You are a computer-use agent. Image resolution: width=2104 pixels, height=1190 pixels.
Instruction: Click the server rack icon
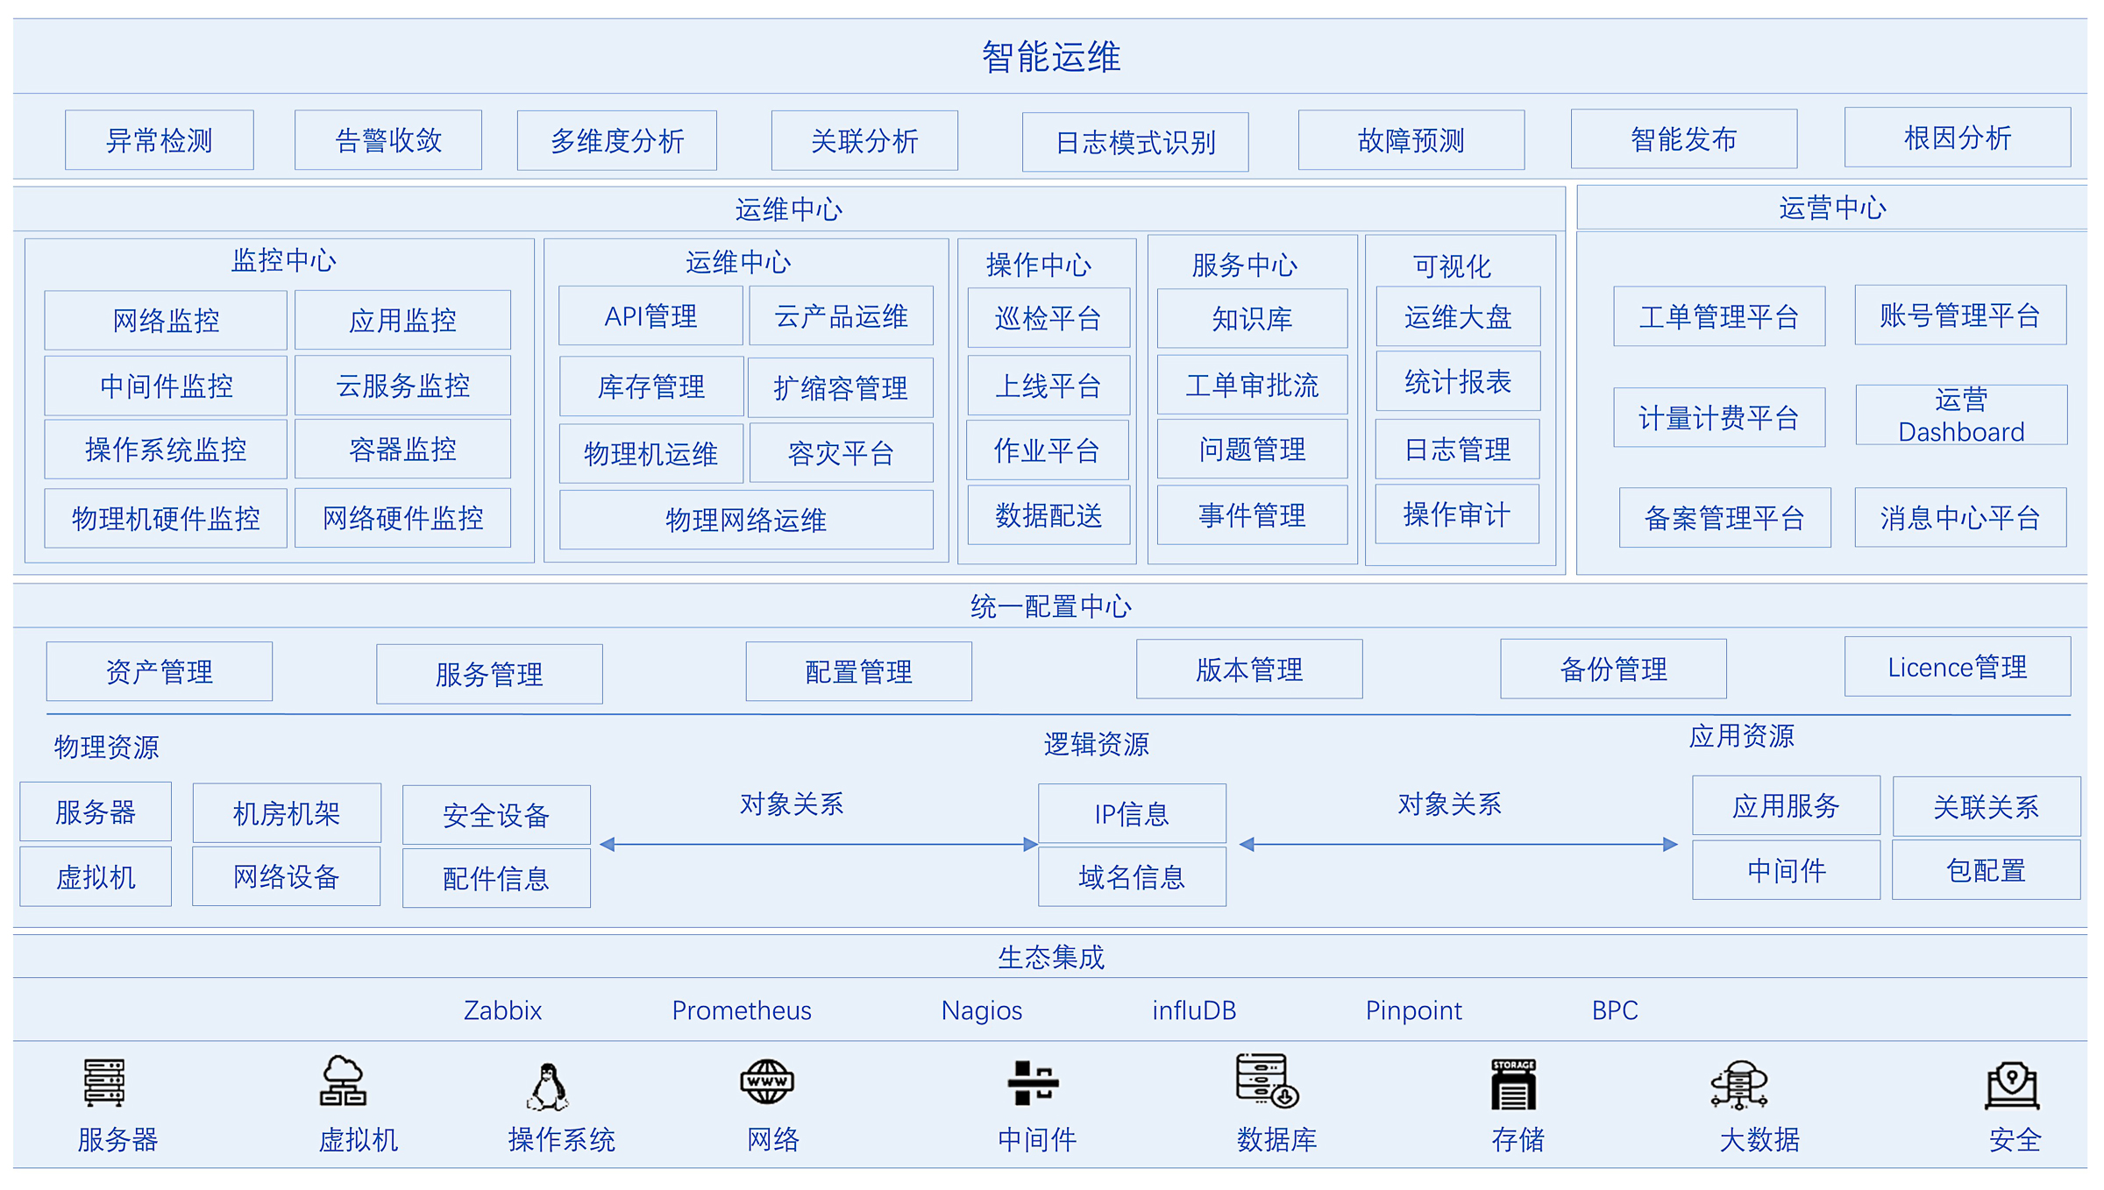point(104,1083)
